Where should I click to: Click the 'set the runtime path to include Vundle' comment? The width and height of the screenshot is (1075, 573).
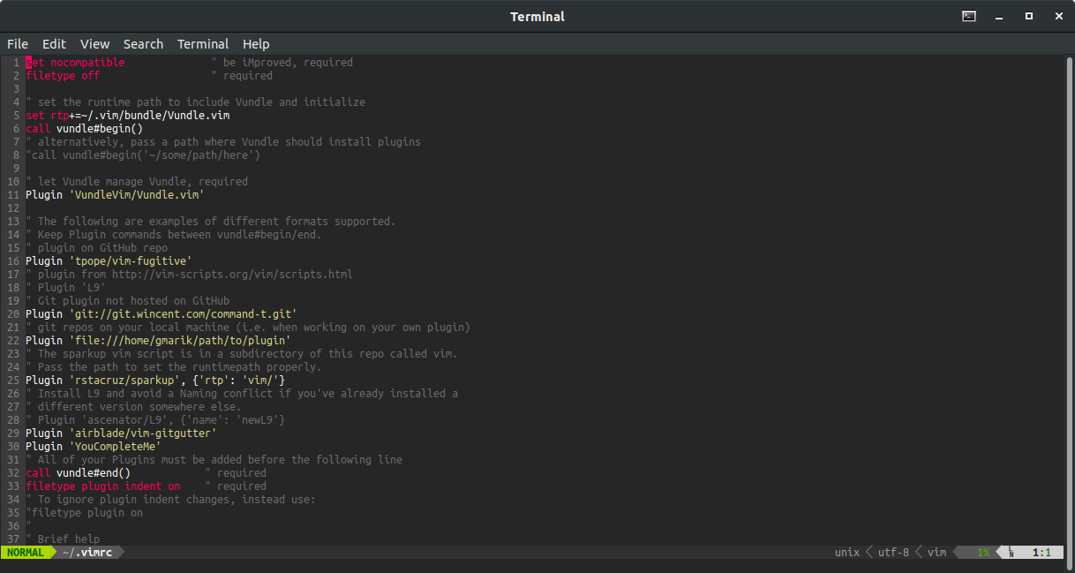coord(195,102)
